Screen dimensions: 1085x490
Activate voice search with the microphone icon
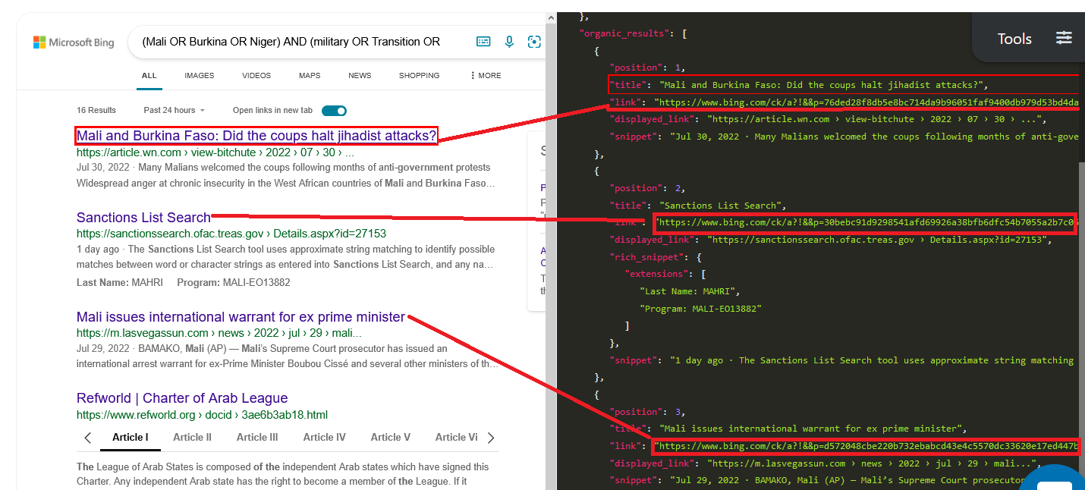[509, 42]
